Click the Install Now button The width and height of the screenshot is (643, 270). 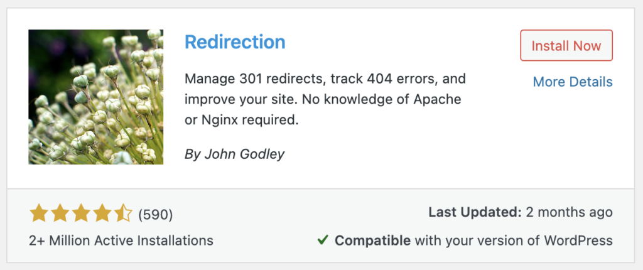click(566, 46)
